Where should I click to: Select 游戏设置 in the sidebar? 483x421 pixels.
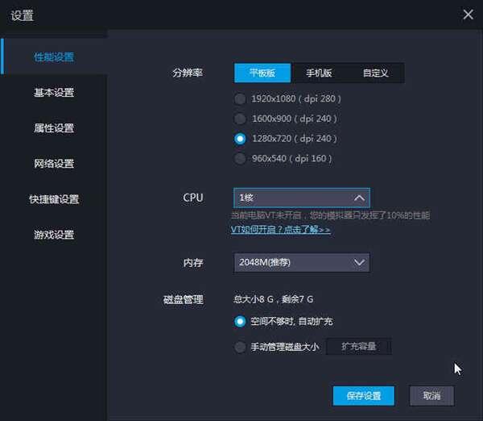pyautogui.click(x=54, y=235)
